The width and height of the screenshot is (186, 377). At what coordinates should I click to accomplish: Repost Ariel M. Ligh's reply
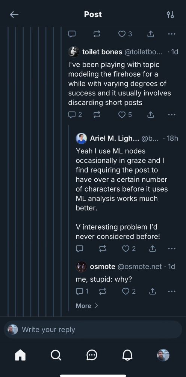pos(103,248)
